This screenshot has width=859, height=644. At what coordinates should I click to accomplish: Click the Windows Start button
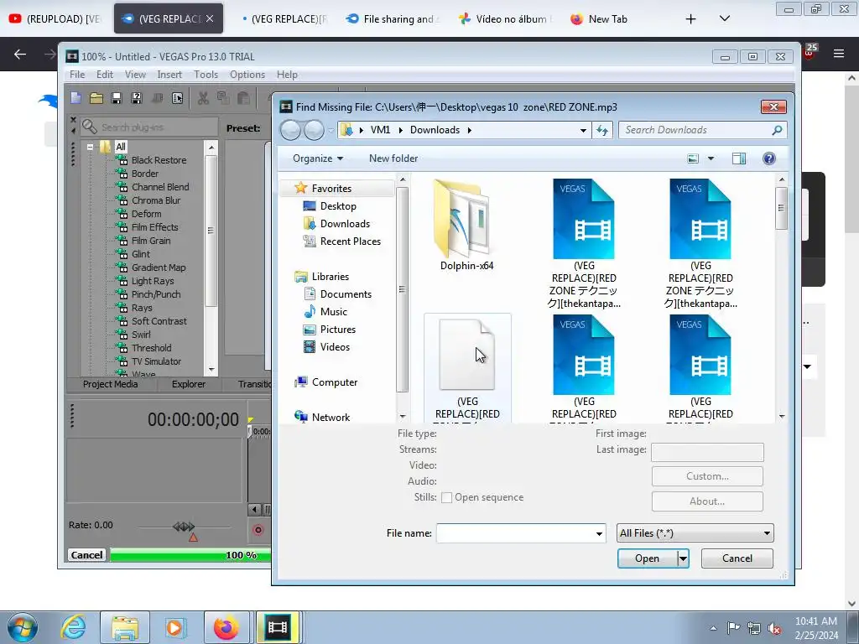pyautogui.click(x=23, y=627)
